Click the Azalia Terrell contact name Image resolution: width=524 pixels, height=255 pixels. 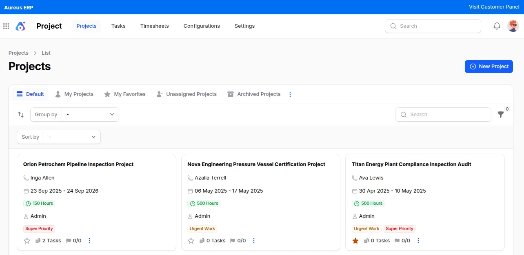pyautogui.click(x=210, y=178)
